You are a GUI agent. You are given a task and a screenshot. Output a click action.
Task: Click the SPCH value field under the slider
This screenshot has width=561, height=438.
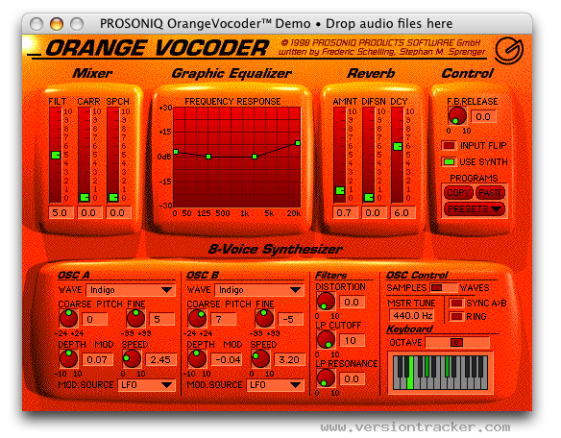[x=118, y=212]
